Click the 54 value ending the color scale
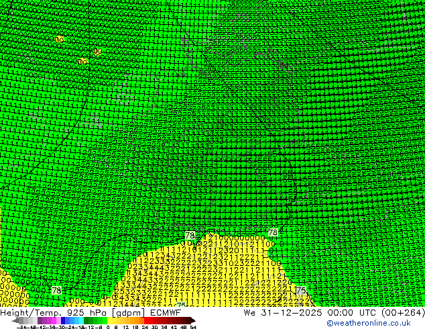 click(193, 328)
